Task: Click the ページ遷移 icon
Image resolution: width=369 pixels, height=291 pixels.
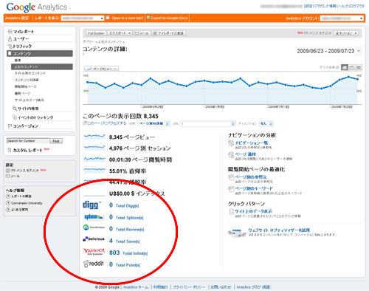Action: point(231,154)
